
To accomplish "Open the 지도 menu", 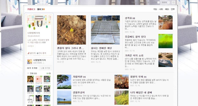I will pos(155,9).
